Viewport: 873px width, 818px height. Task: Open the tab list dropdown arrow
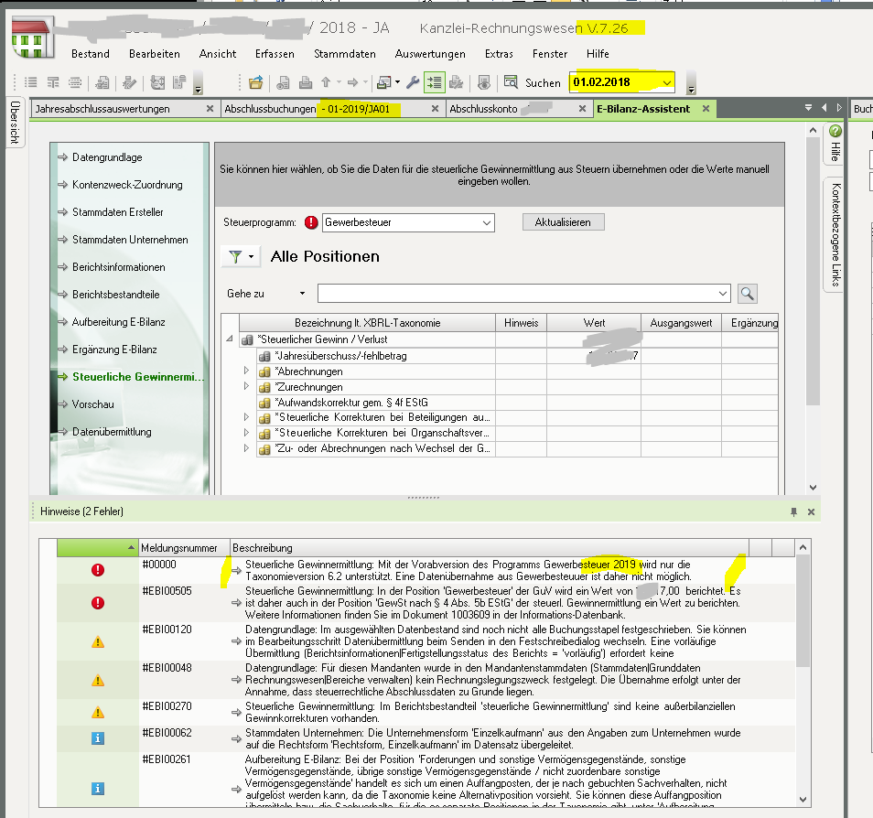808,108
